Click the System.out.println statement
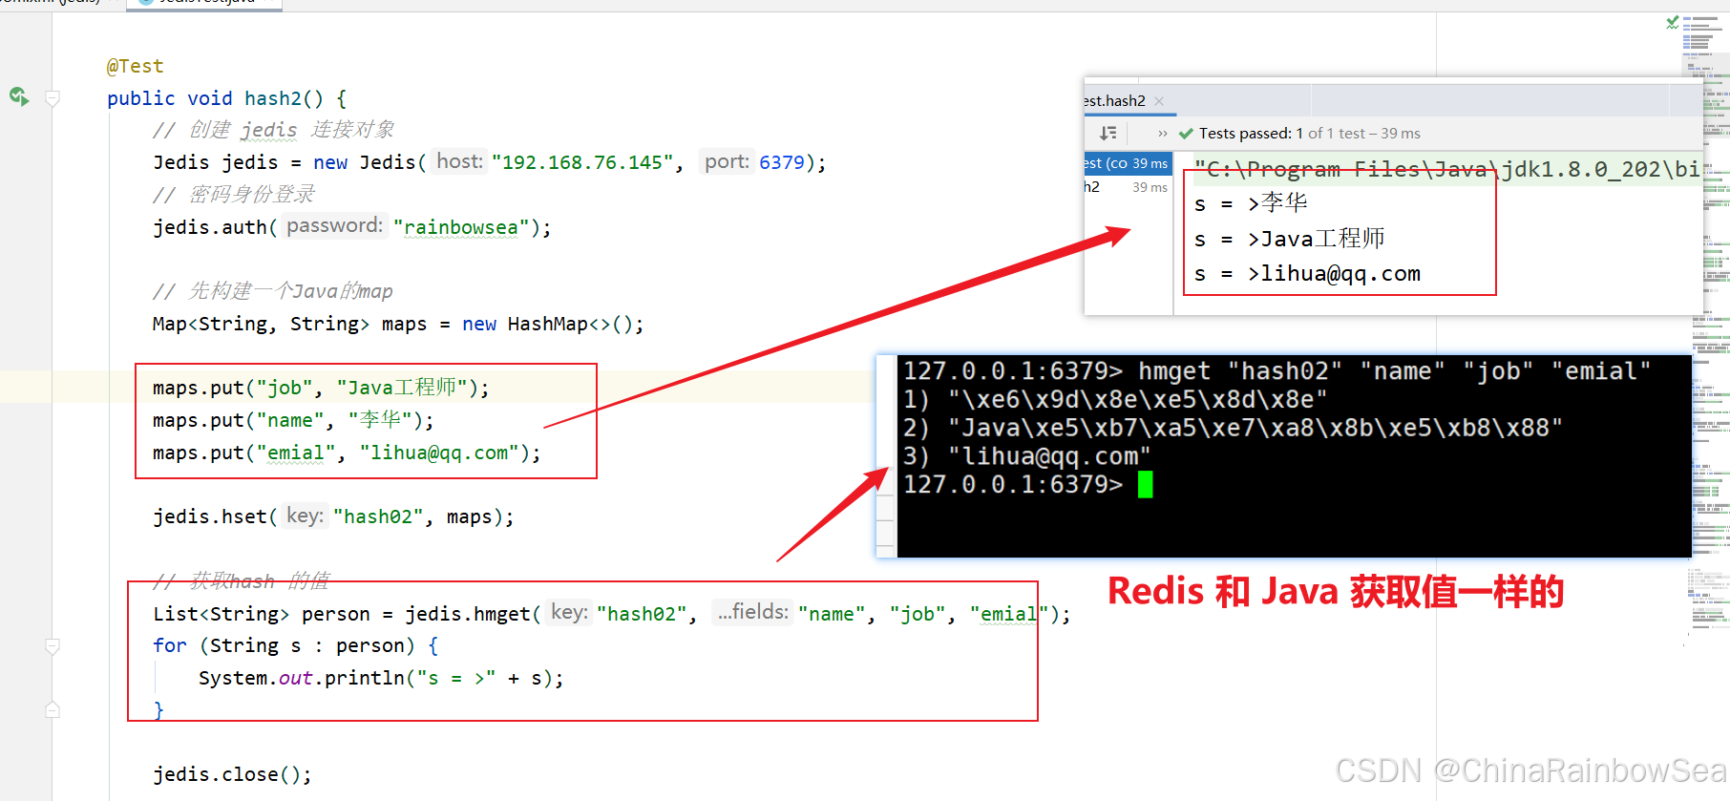 (381, 678)
